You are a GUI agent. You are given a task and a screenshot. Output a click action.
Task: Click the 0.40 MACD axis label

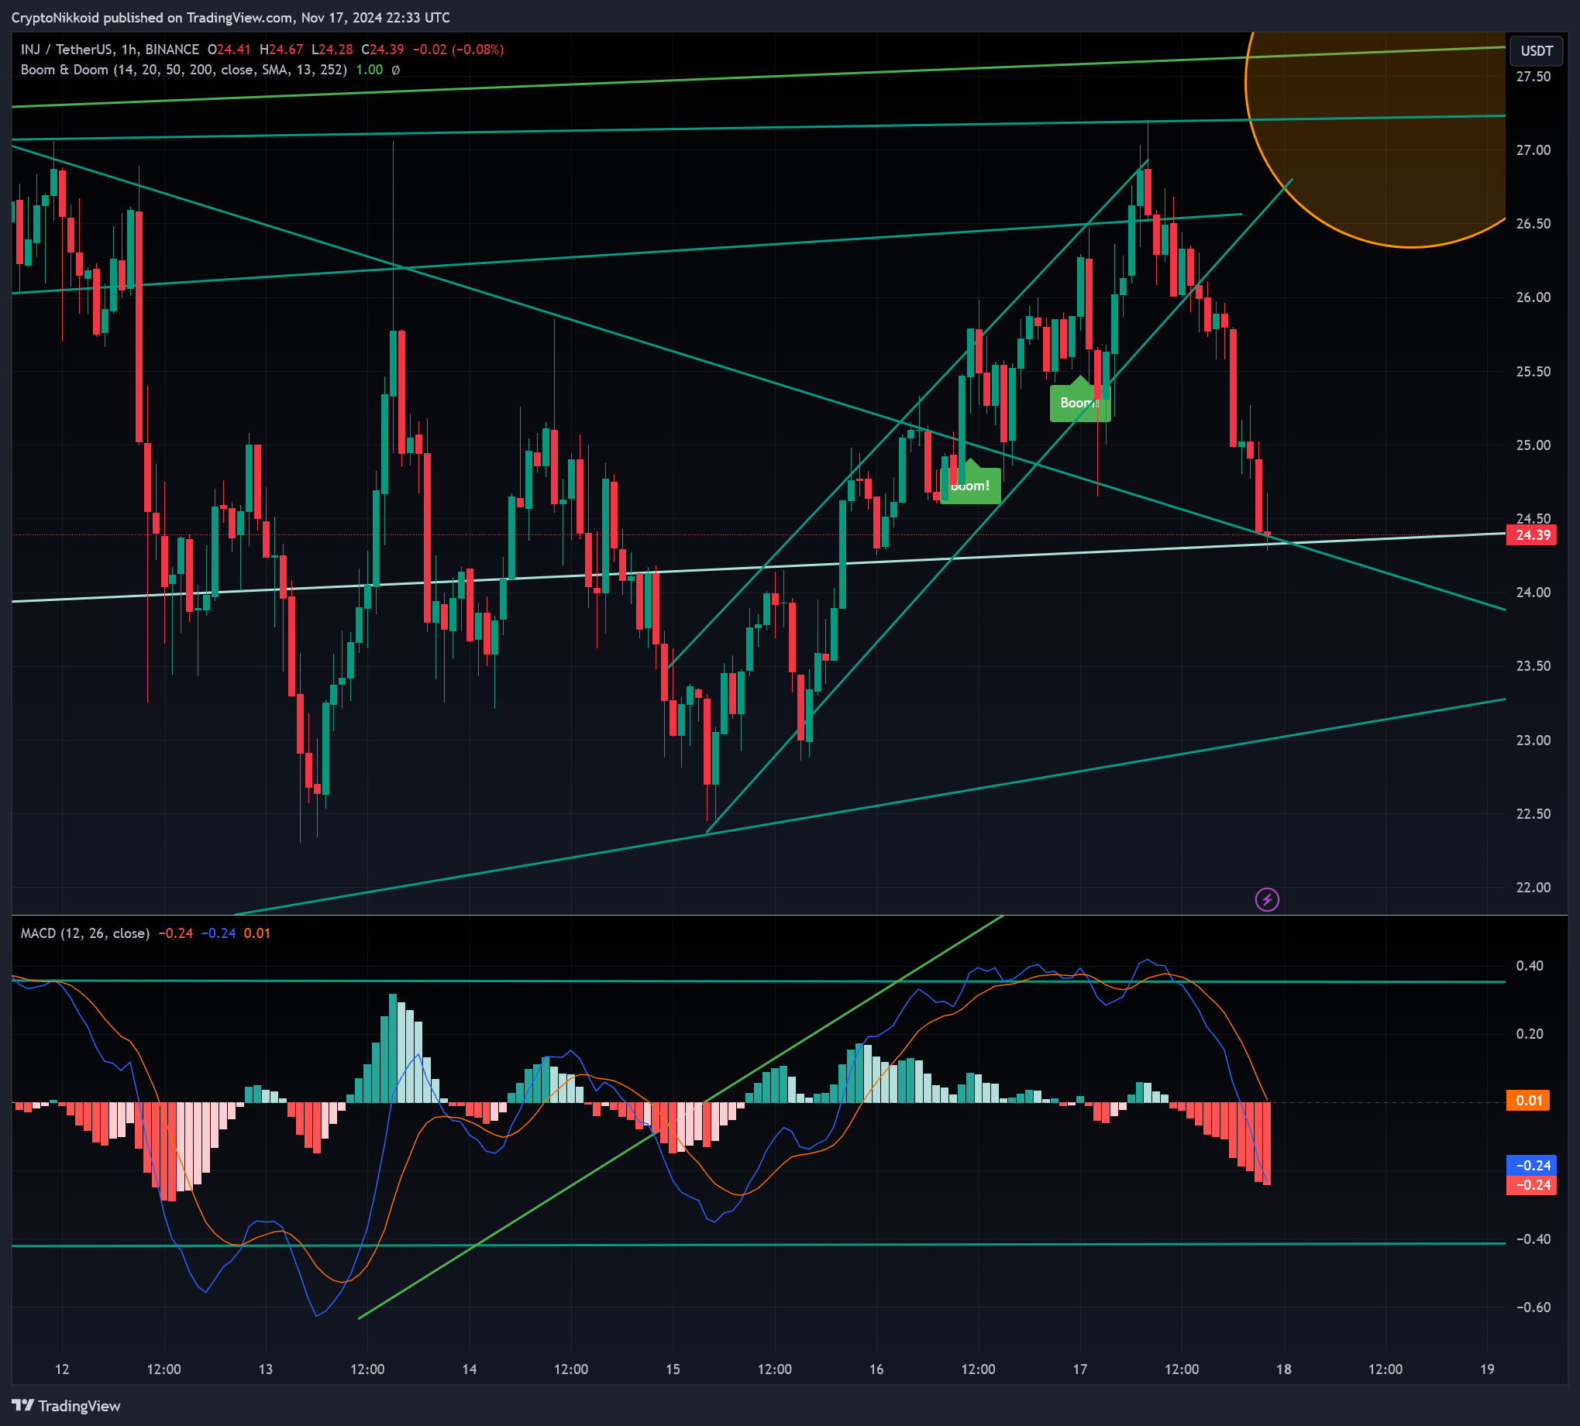1529,965
